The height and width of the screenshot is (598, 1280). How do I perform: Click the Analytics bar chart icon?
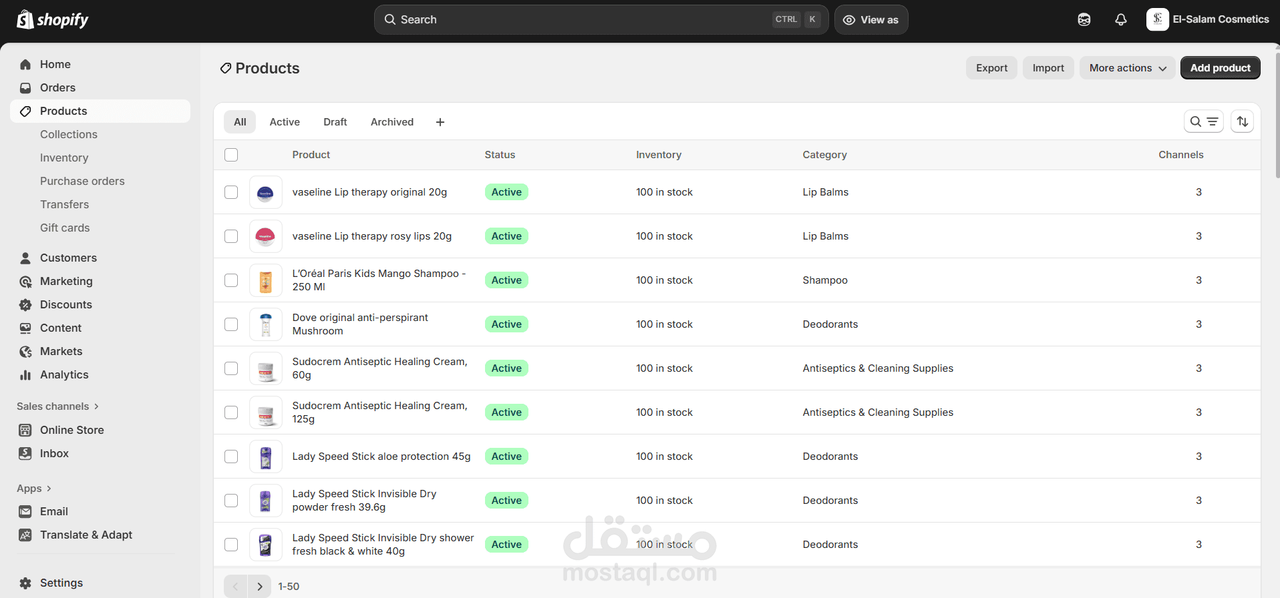[25, 374]
